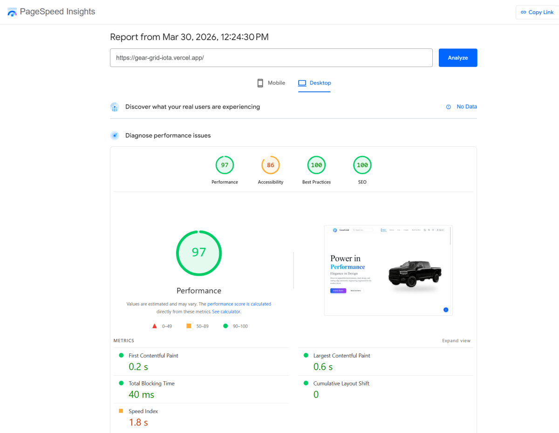Viewport: 559px width, 433px height.
Task: Click the No Data info circle icon
Action: tap(449, 107)
